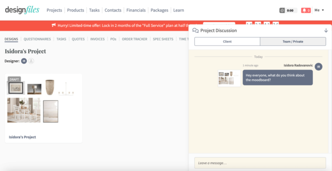Switch to the POs tab

click(113, 39)
